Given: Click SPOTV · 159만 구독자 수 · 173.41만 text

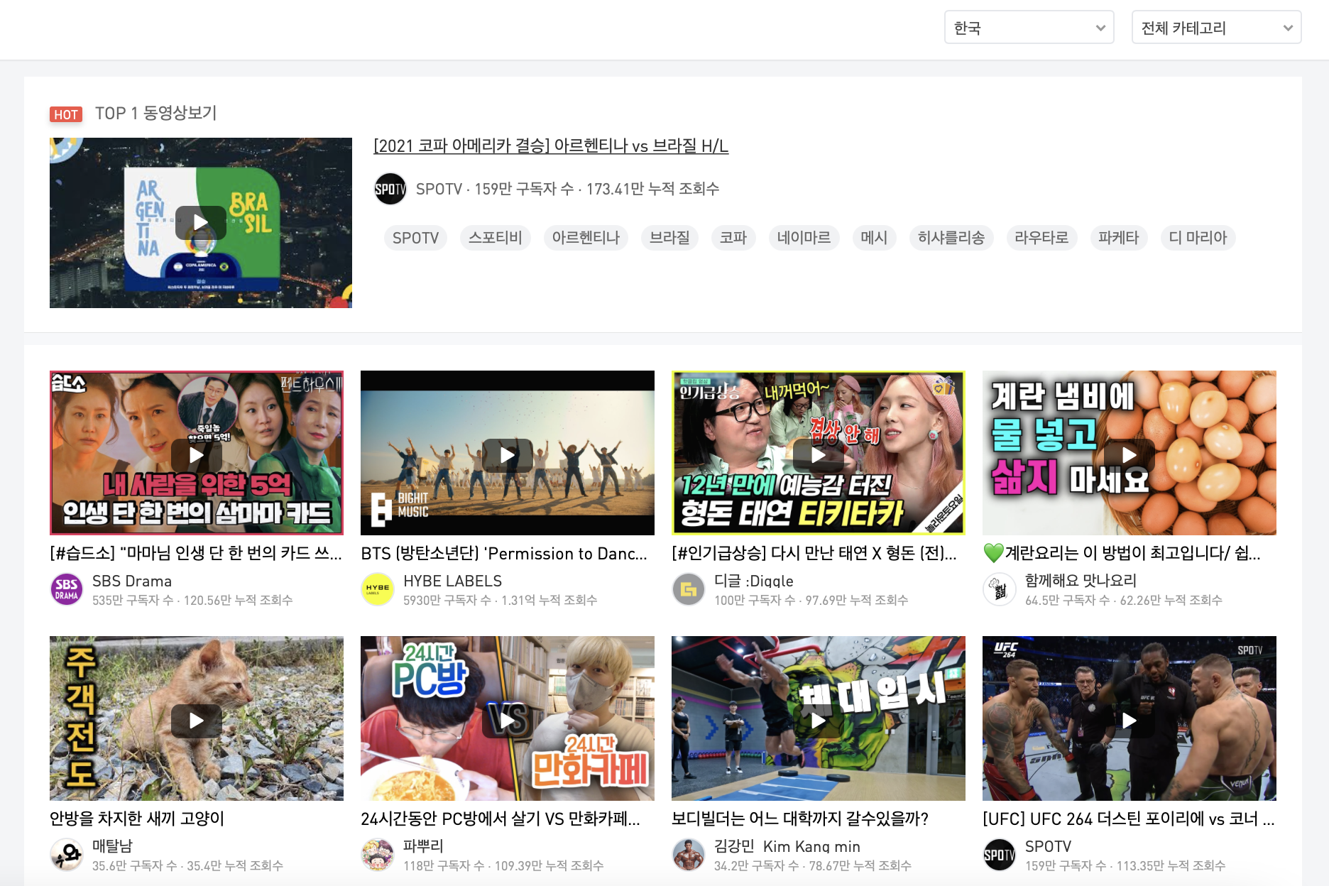Looking at the screenshot, I should coord(568,189).
